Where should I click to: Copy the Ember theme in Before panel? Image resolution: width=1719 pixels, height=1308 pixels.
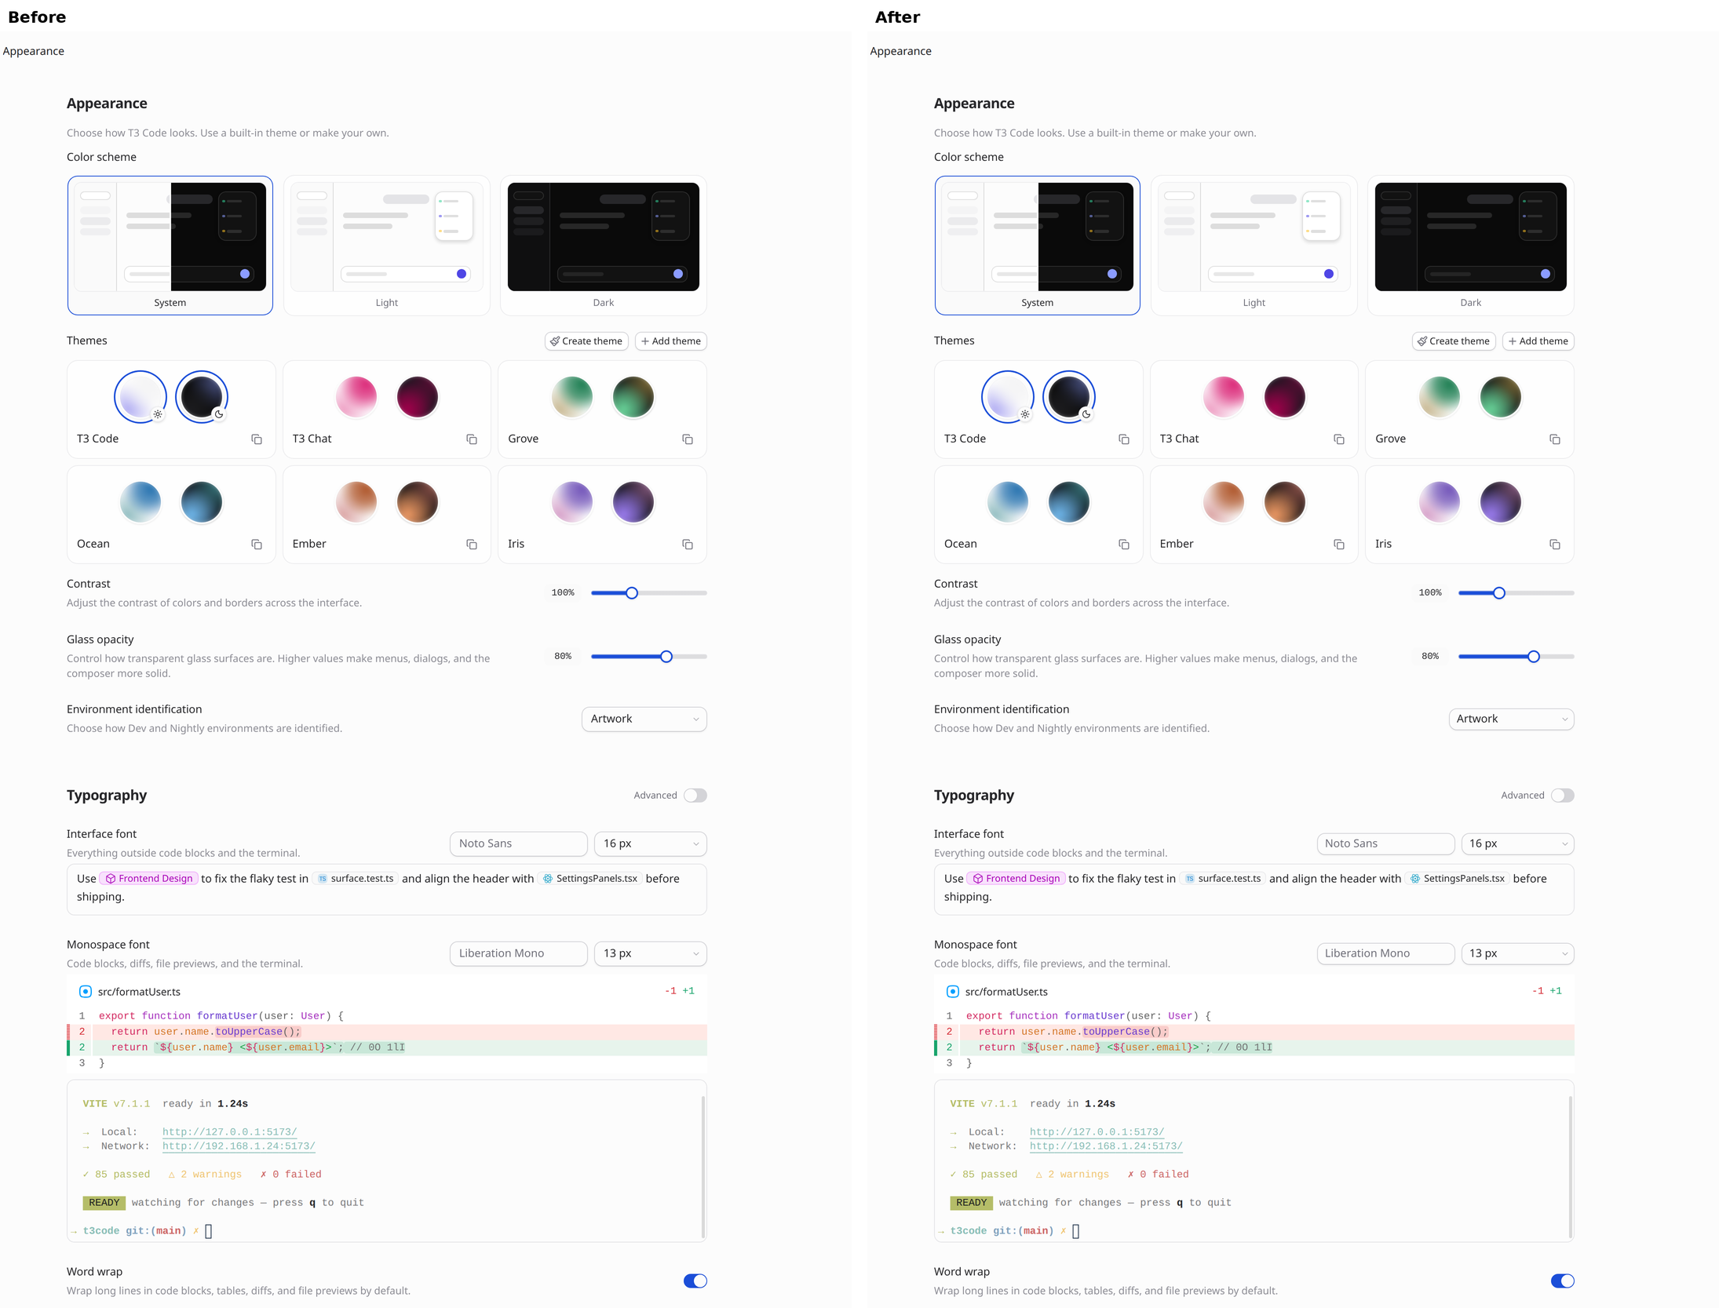click(472, 545)
